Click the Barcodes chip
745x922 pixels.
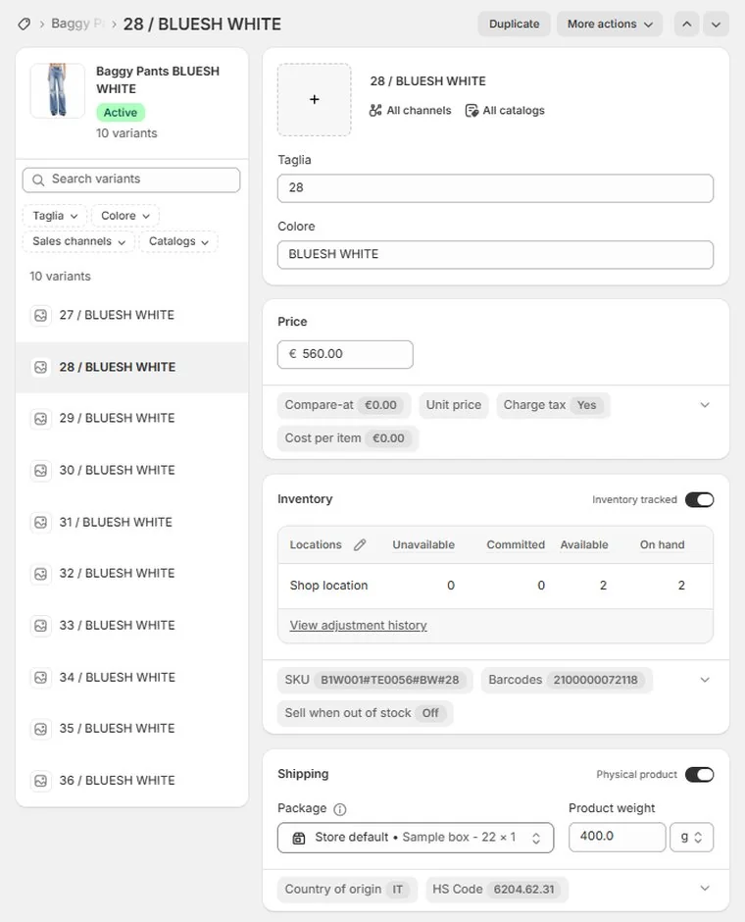point(567,681)
